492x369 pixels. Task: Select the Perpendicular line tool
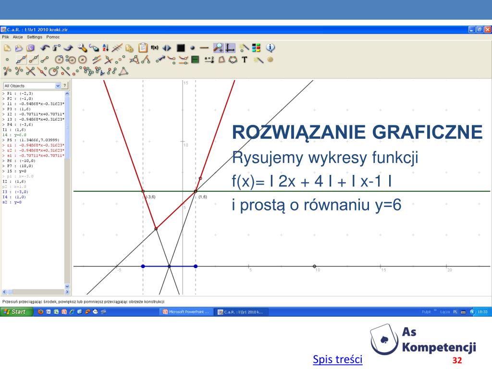(108, 60)
